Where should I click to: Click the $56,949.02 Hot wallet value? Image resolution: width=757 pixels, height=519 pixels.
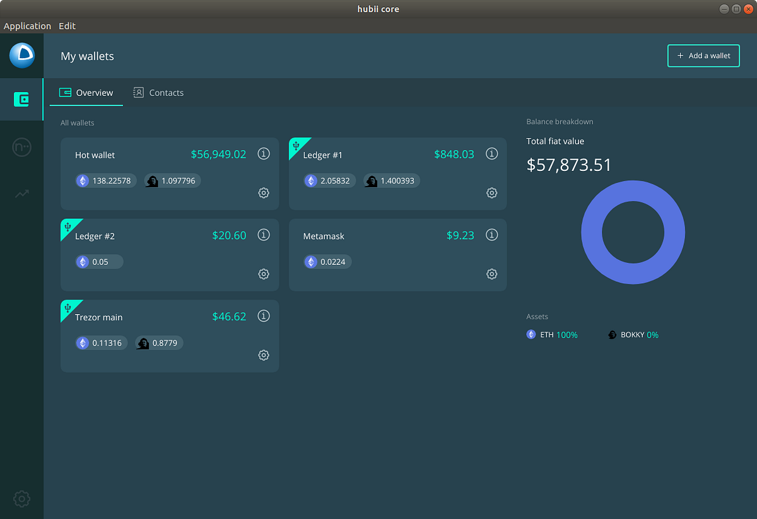click(x=218, y=154)
